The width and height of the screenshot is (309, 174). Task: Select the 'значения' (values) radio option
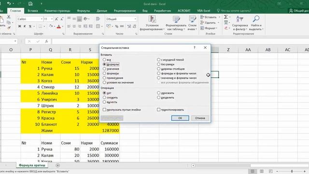point(104,69)
